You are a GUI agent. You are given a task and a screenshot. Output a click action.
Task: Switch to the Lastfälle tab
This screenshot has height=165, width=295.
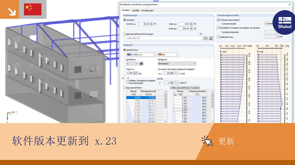tap(135, 11)
